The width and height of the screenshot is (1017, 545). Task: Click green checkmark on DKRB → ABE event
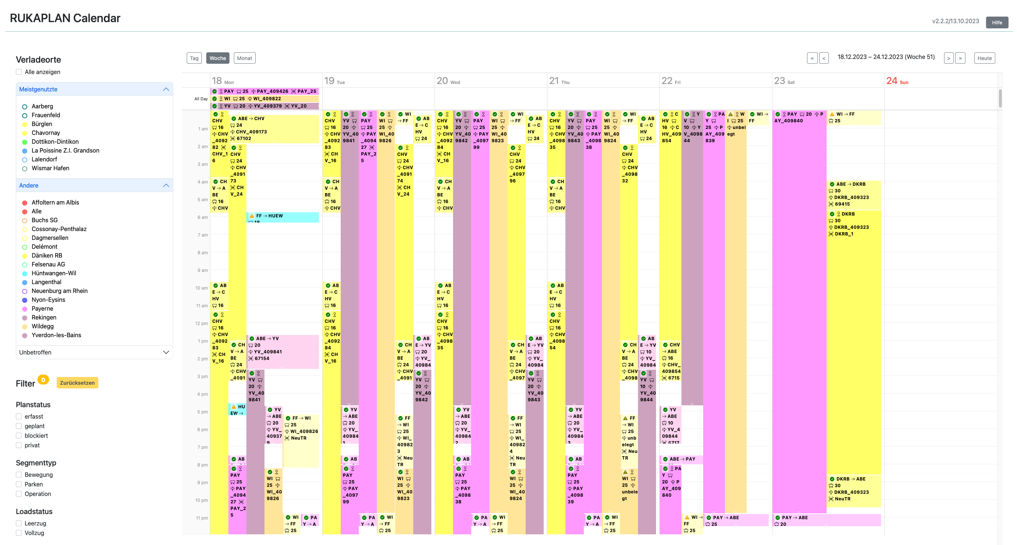[832, 479]
